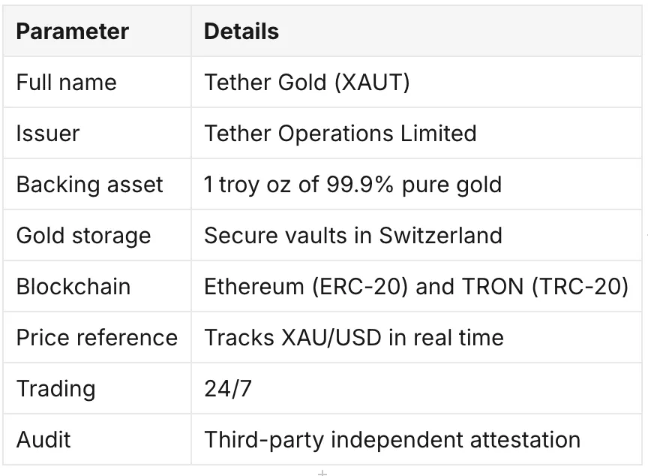
Task: Click the plus icon below the table
Action: click(322, 473)
